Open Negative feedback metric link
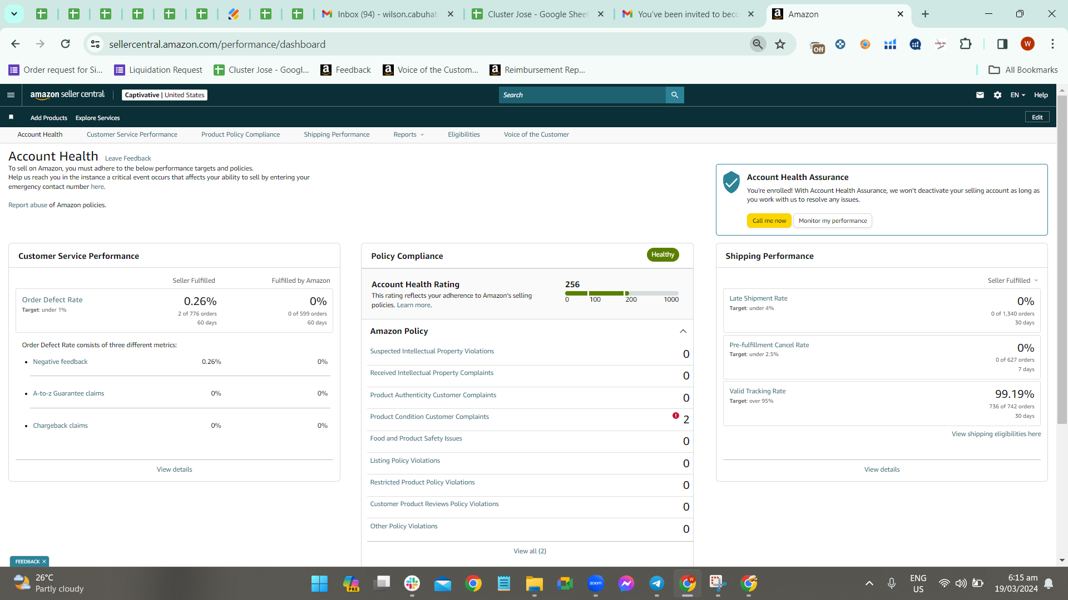This screenshot has height=600, width=1068. click(x=60, y=362)
